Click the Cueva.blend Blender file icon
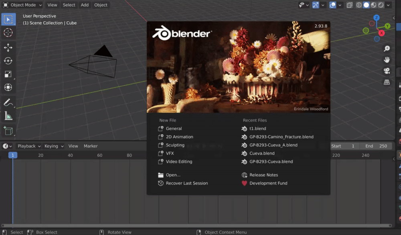The image size is (401, 235). click(244, 153)
